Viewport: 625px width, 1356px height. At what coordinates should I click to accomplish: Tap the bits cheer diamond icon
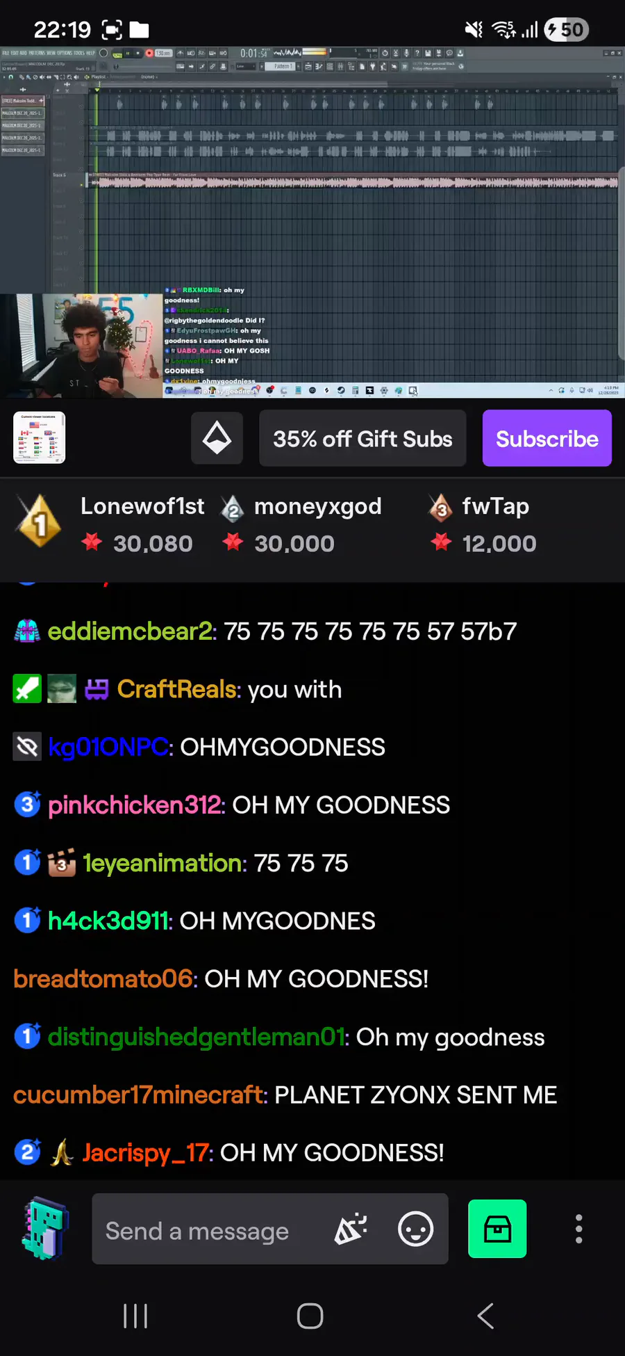pyautogui.click(x=217, y=438)
